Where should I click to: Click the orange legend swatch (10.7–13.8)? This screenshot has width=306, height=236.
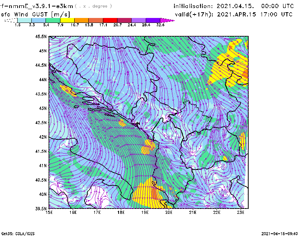81,20
